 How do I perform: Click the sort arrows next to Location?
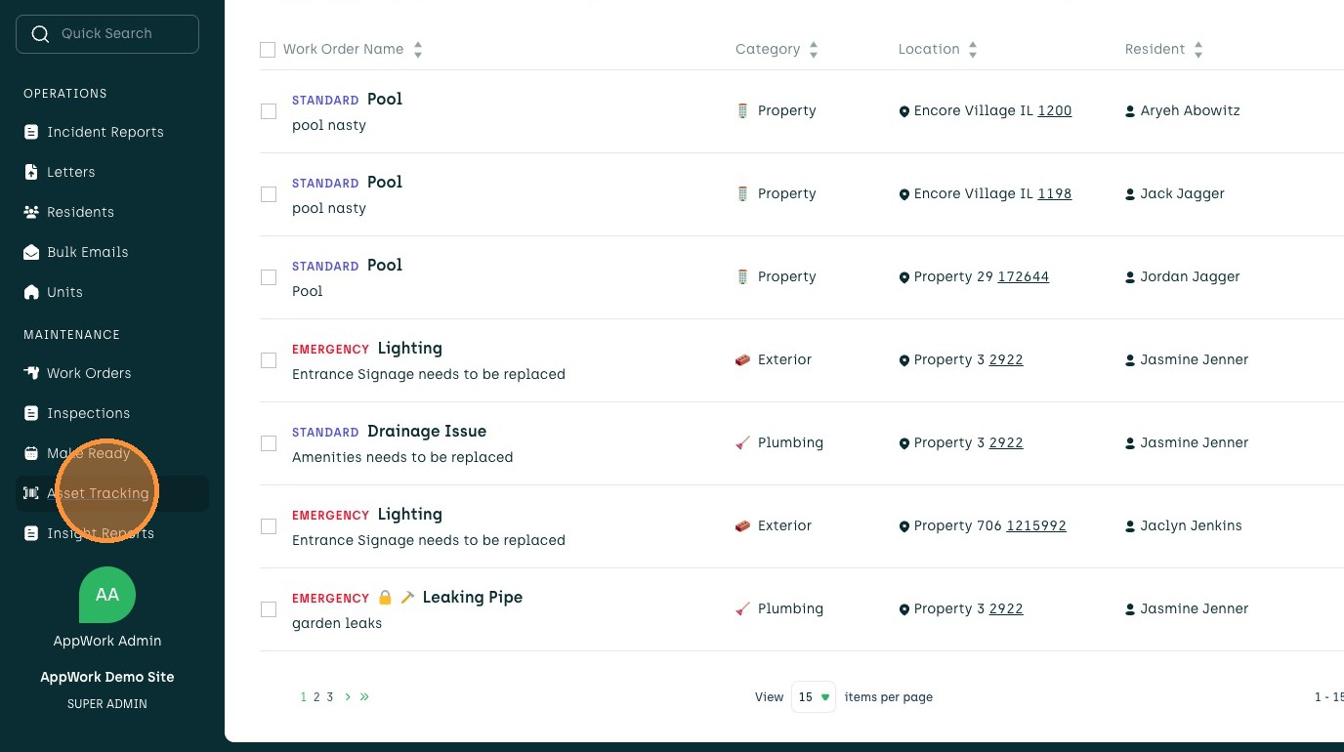[x=973, y=50]
